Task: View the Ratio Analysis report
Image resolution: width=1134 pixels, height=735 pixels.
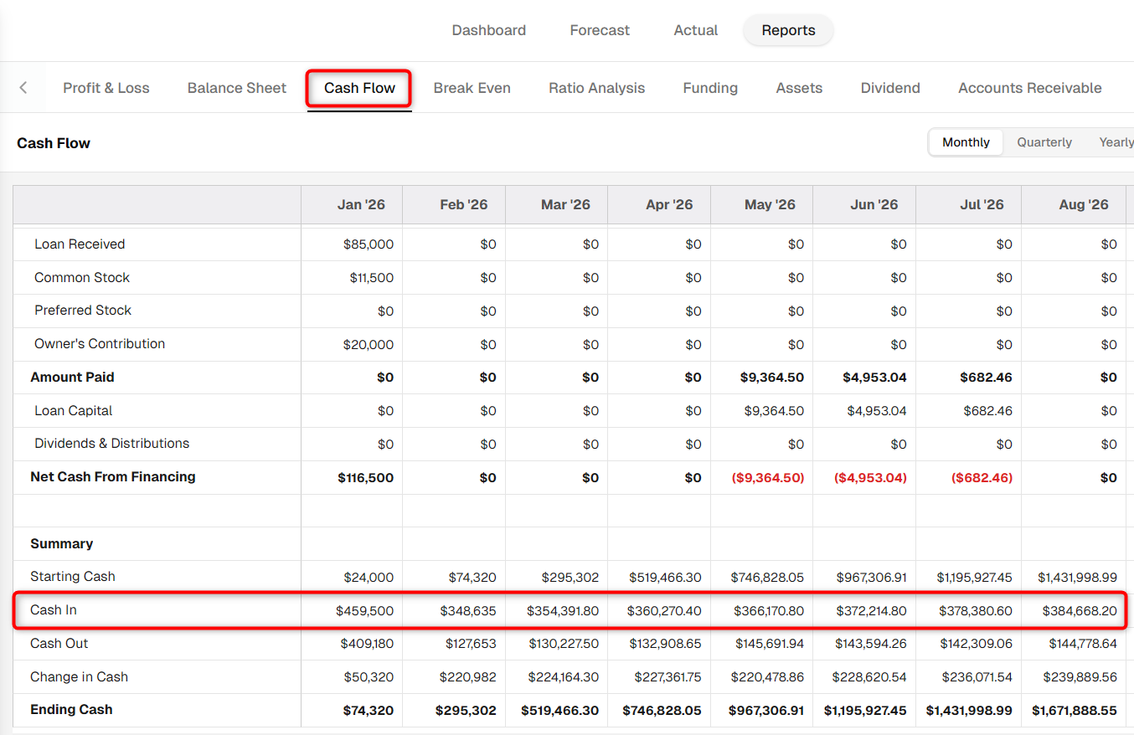Action: click(597, 88)
